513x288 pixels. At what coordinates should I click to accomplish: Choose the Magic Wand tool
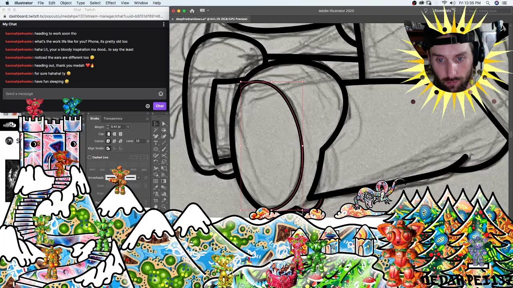coord(156,130)
